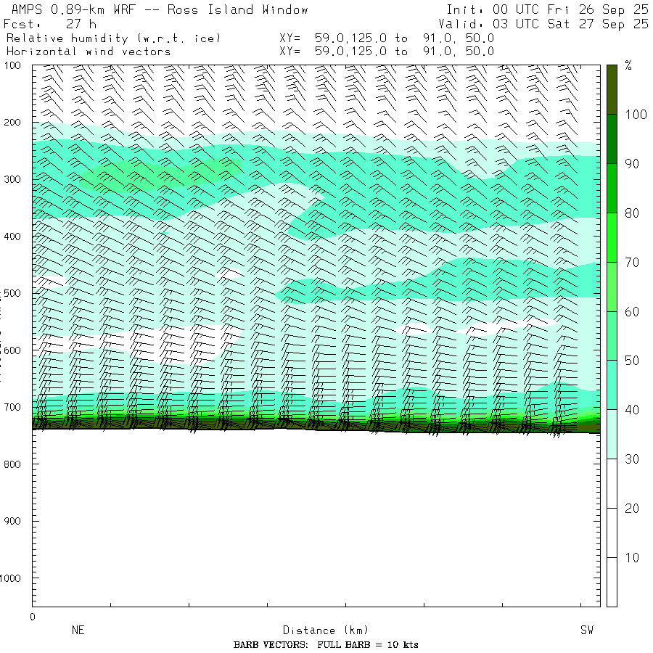Click the 40 color bar label
Viewport: 653px width, 653px height.
point(632,410)
